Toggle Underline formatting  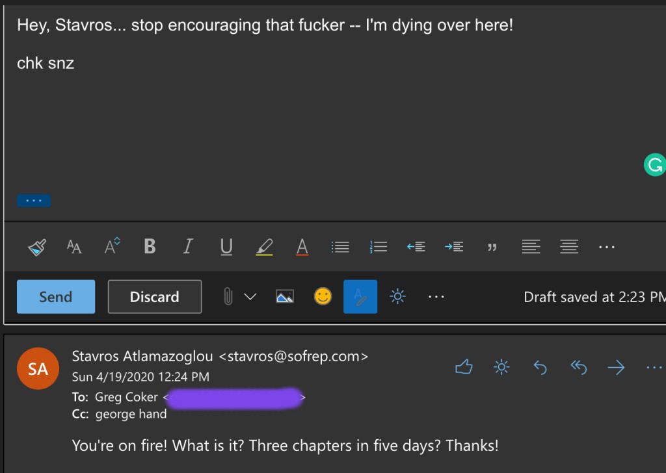[x=226, y=247]
